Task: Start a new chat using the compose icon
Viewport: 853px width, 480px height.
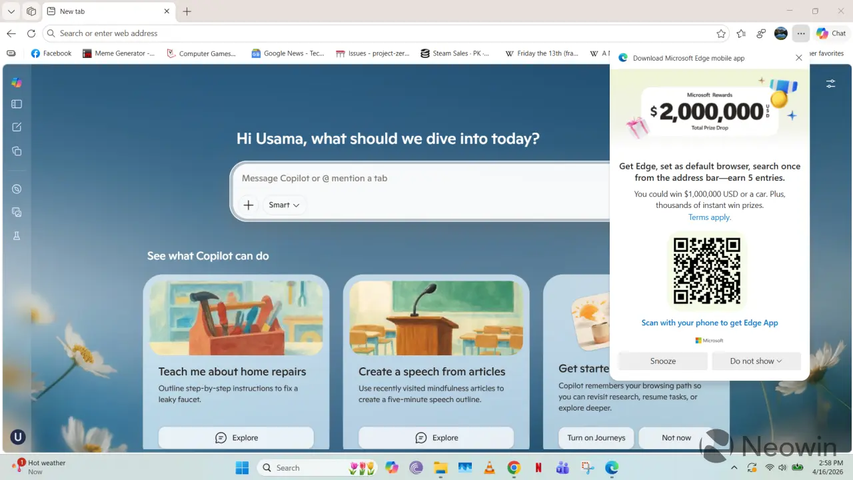Action: pyautogui.click(x=16, y=127)
